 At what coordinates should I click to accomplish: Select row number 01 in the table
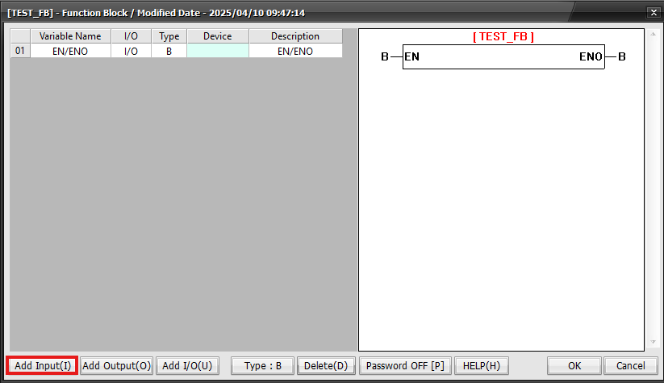[20, 51]
